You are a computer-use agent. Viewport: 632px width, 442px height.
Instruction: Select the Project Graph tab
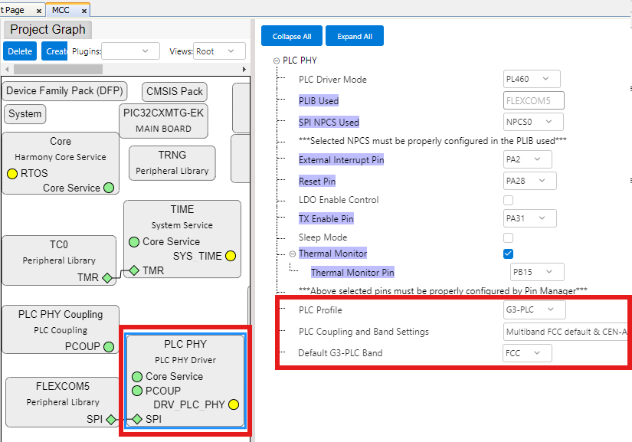(x=47, y=30)
